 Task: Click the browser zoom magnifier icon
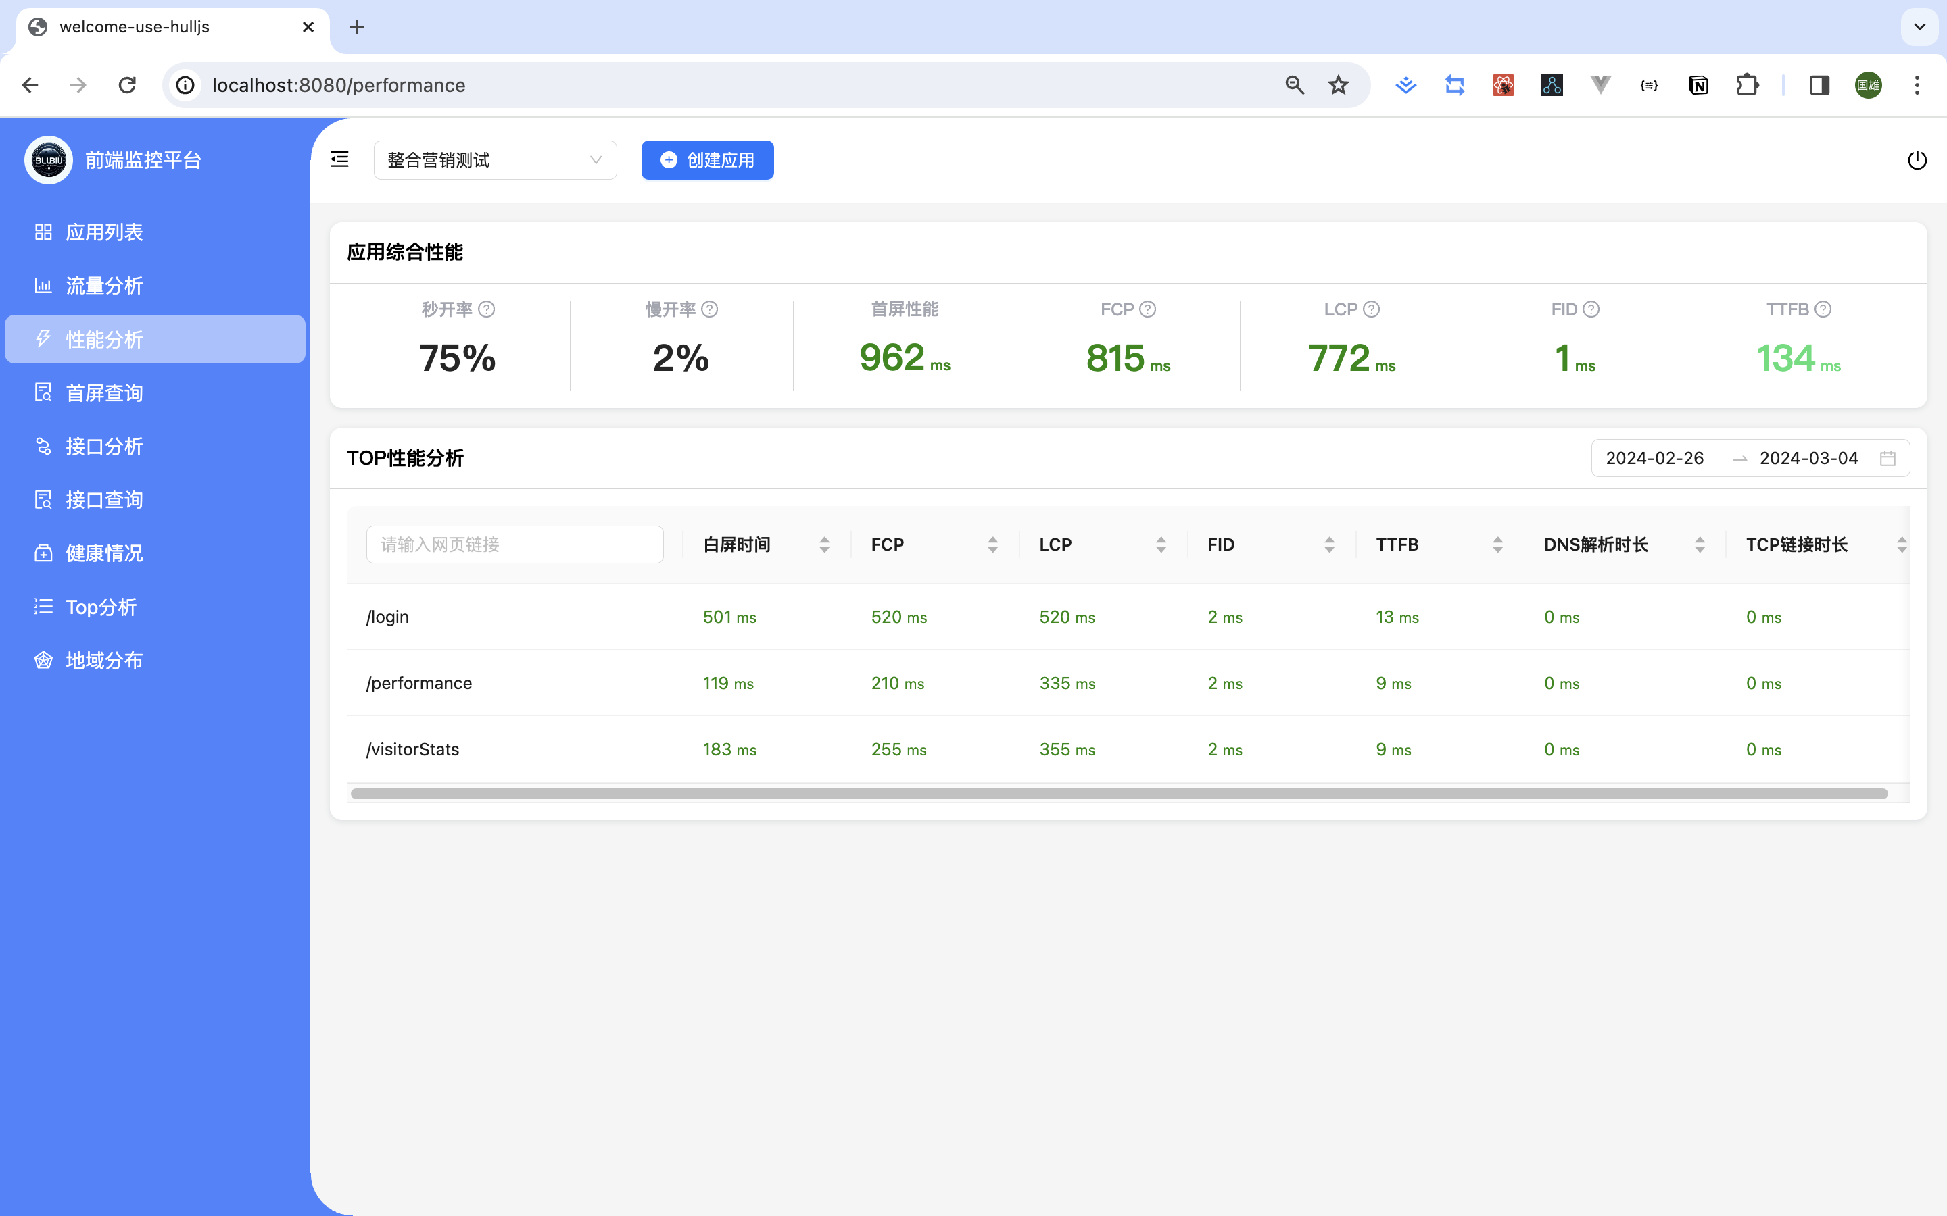point(1294,84)
